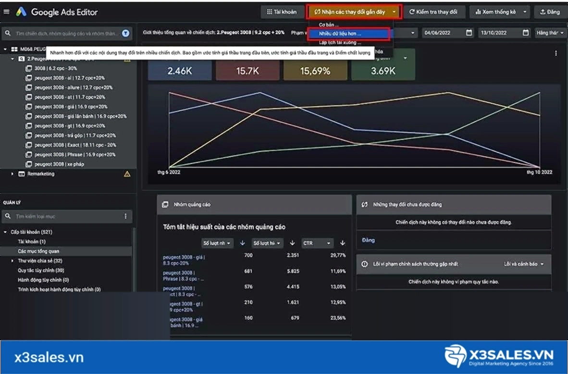Click the Remarketing campaign type icon
This screenshot has width=568, height=374.
tap(21, 174)
